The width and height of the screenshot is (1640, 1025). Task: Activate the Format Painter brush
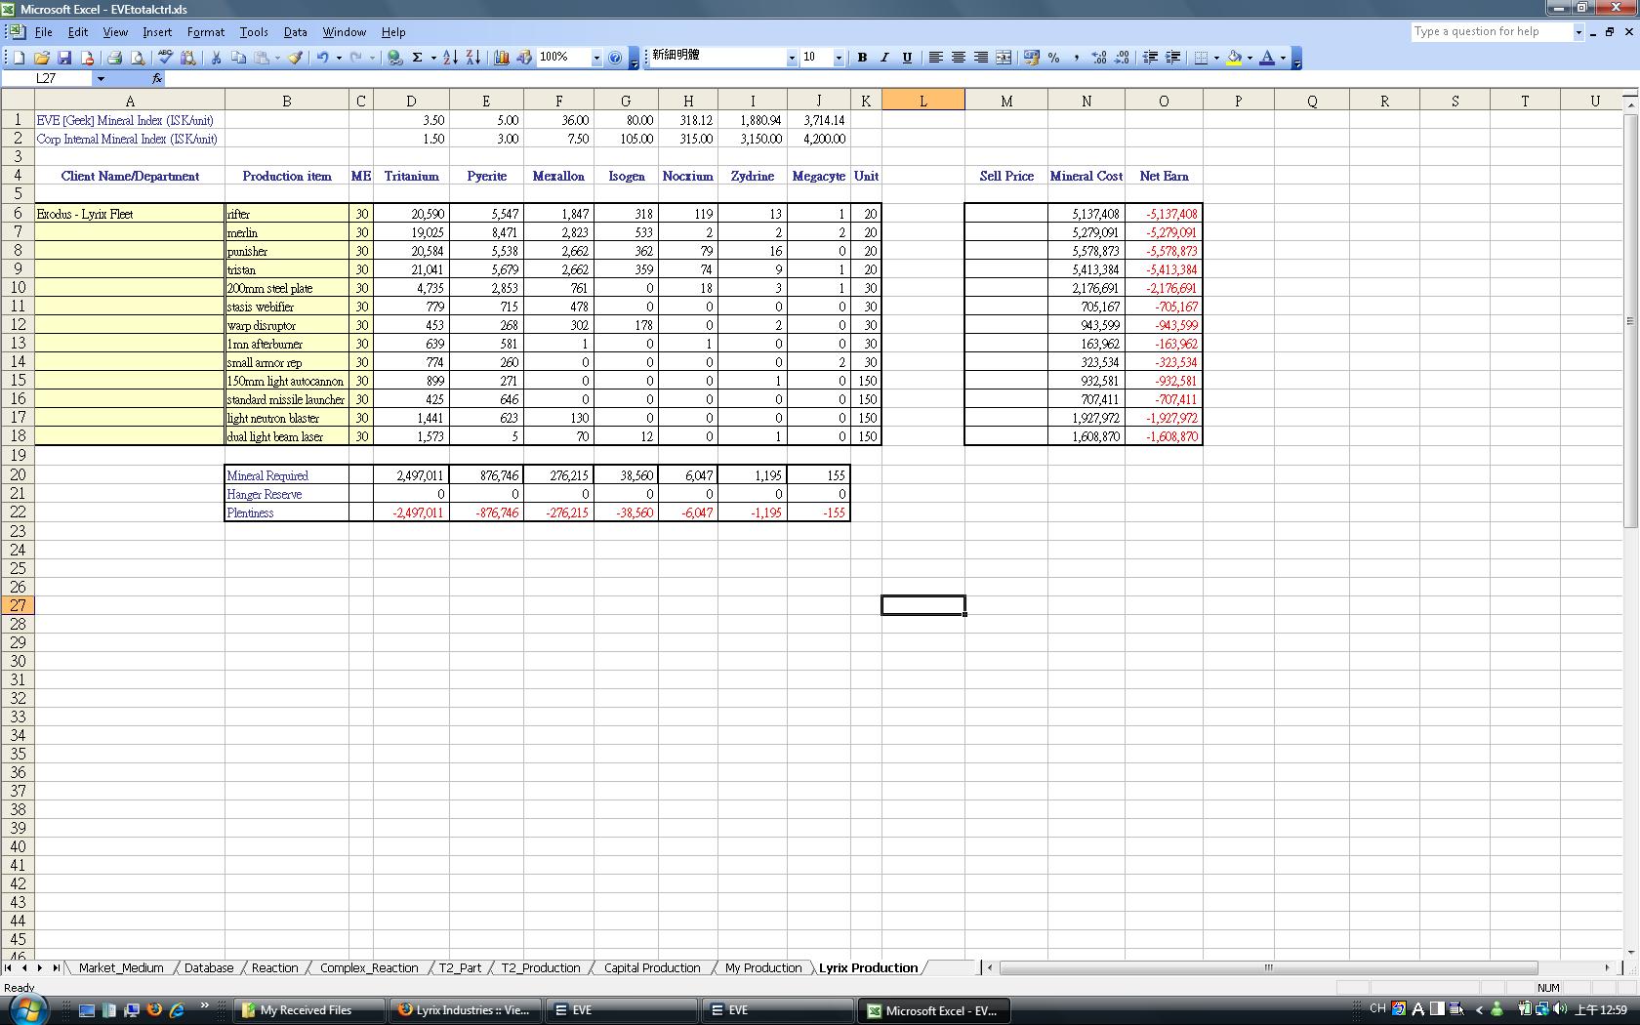(295, 58)
